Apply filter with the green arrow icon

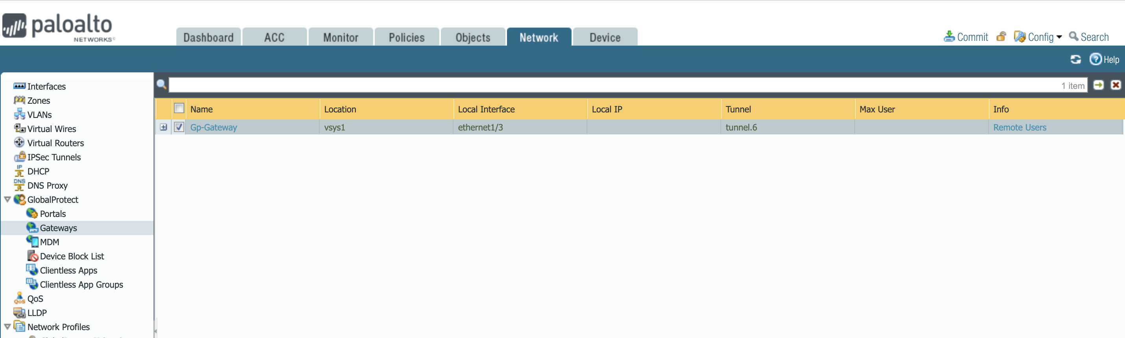[x=1098, y=85]
